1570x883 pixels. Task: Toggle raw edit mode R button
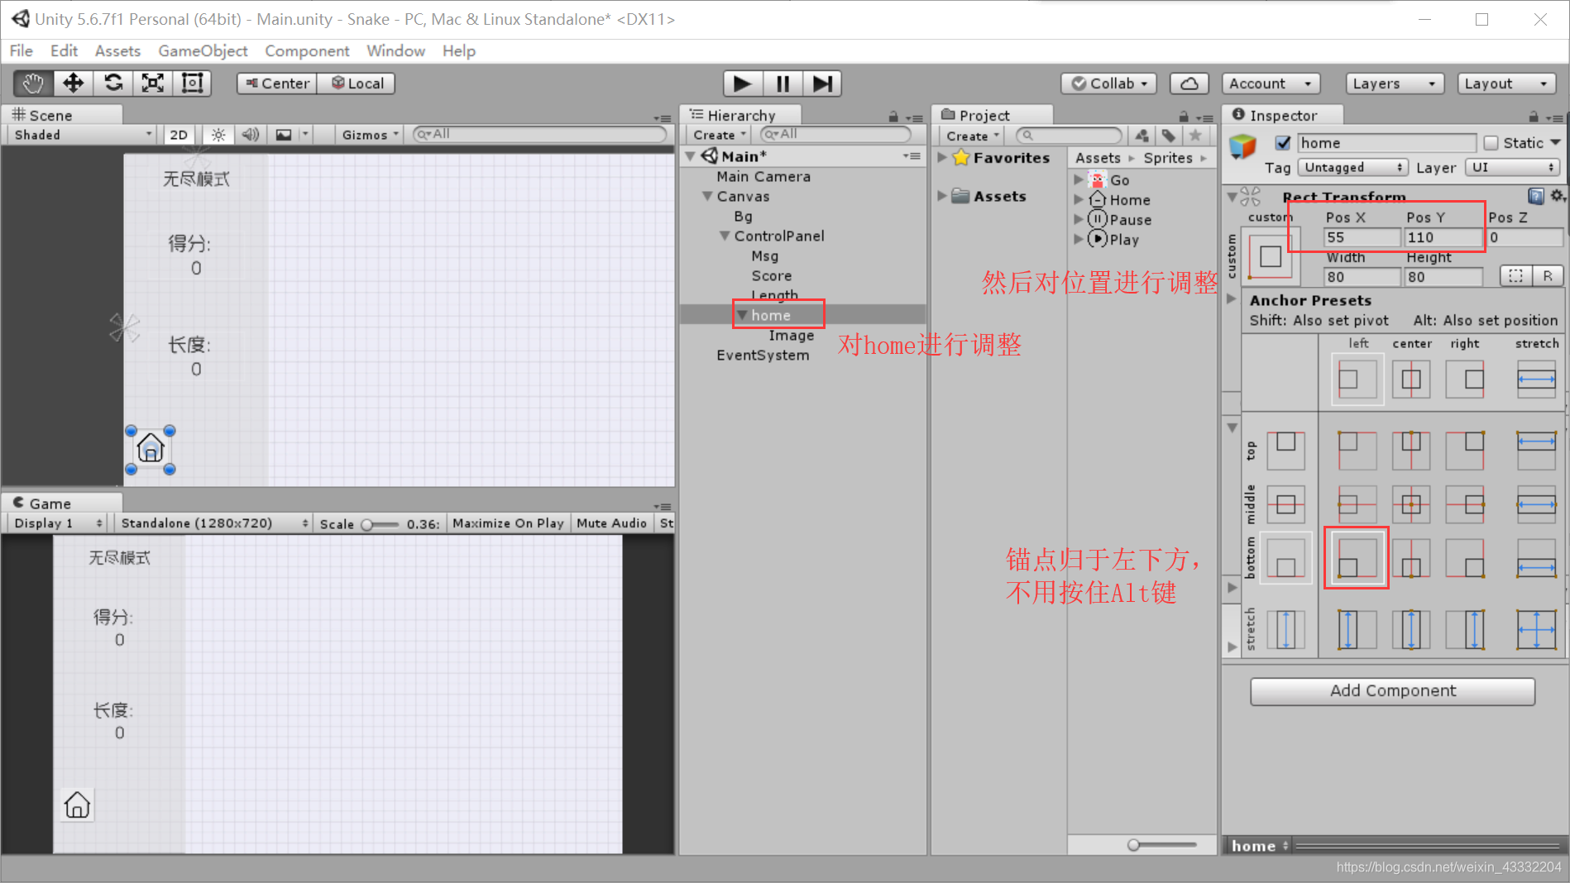pos(1548,276)
